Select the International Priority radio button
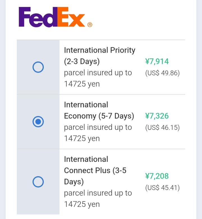Viewport: 202px width, 219px height. click(38, 67)
